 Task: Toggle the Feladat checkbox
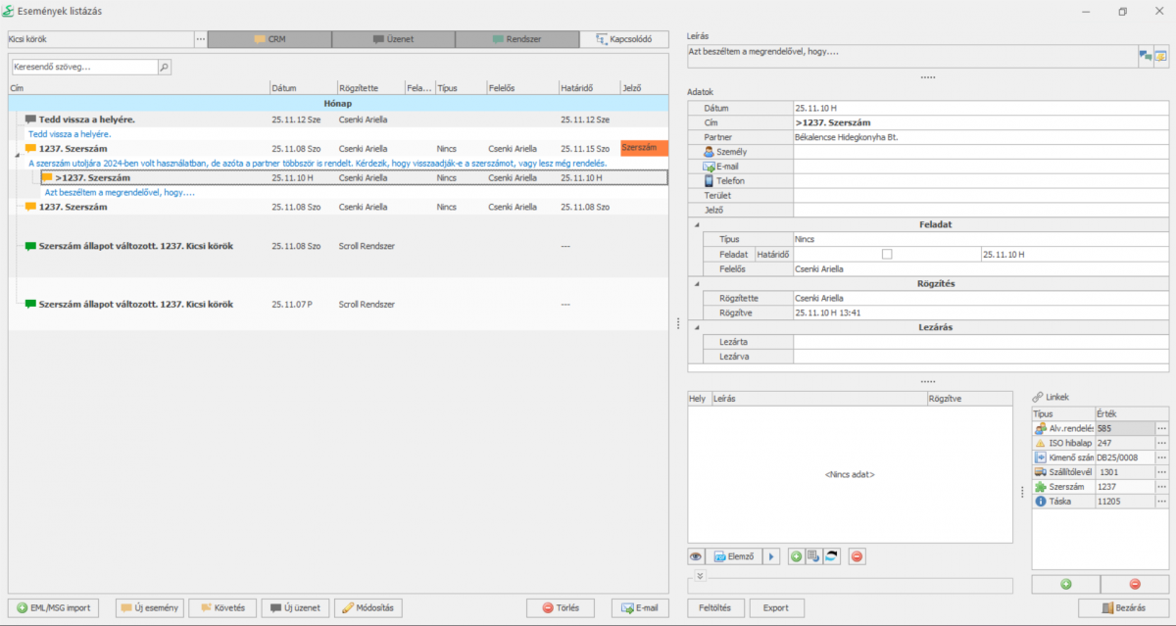point(887,255)
